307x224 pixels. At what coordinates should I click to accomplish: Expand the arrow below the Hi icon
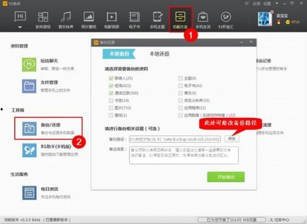(x=20, y=27)
